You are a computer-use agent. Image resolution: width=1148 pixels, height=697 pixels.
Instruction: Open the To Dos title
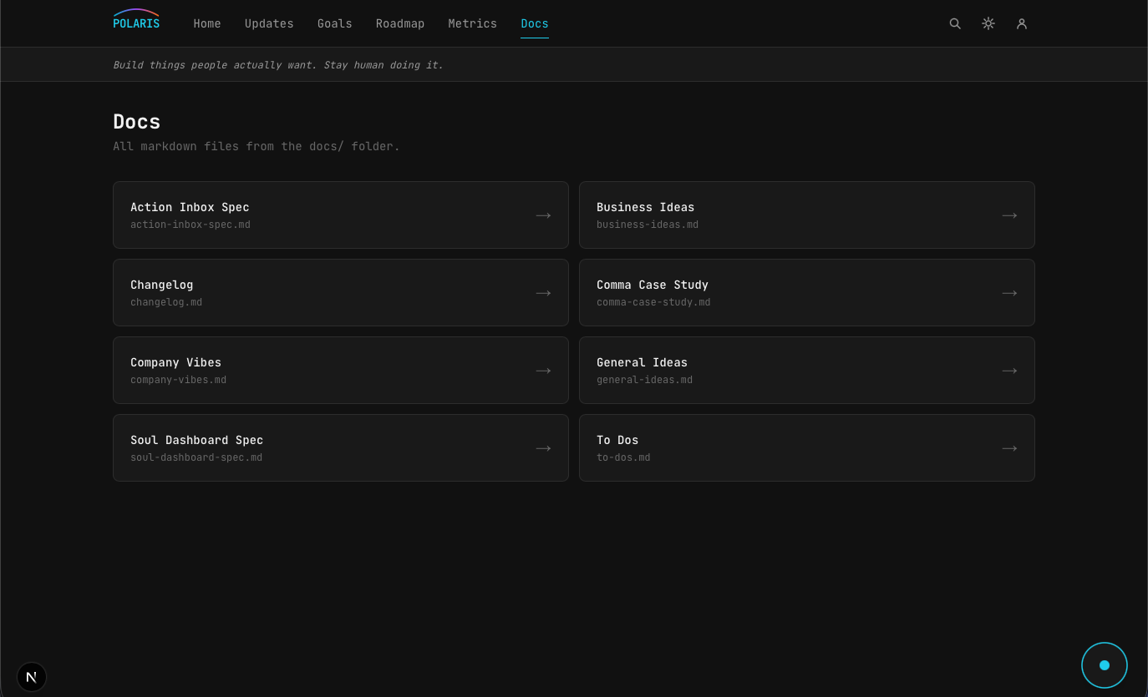pyautogui.click(x=617, y=440)
